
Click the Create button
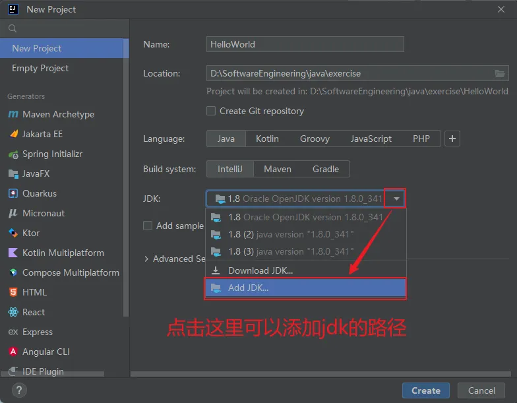[426, 390]
